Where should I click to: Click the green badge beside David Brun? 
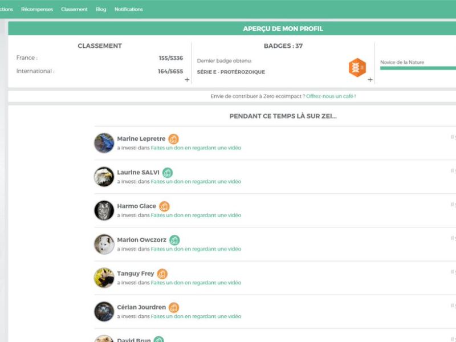pyautogui.click(x=159, y=339)
